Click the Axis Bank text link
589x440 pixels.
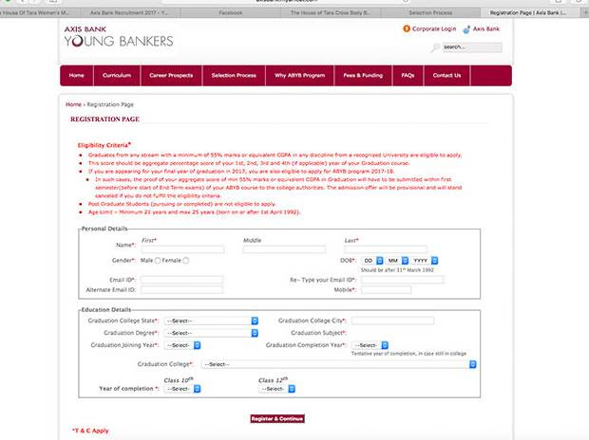click(x=486, y=28)
